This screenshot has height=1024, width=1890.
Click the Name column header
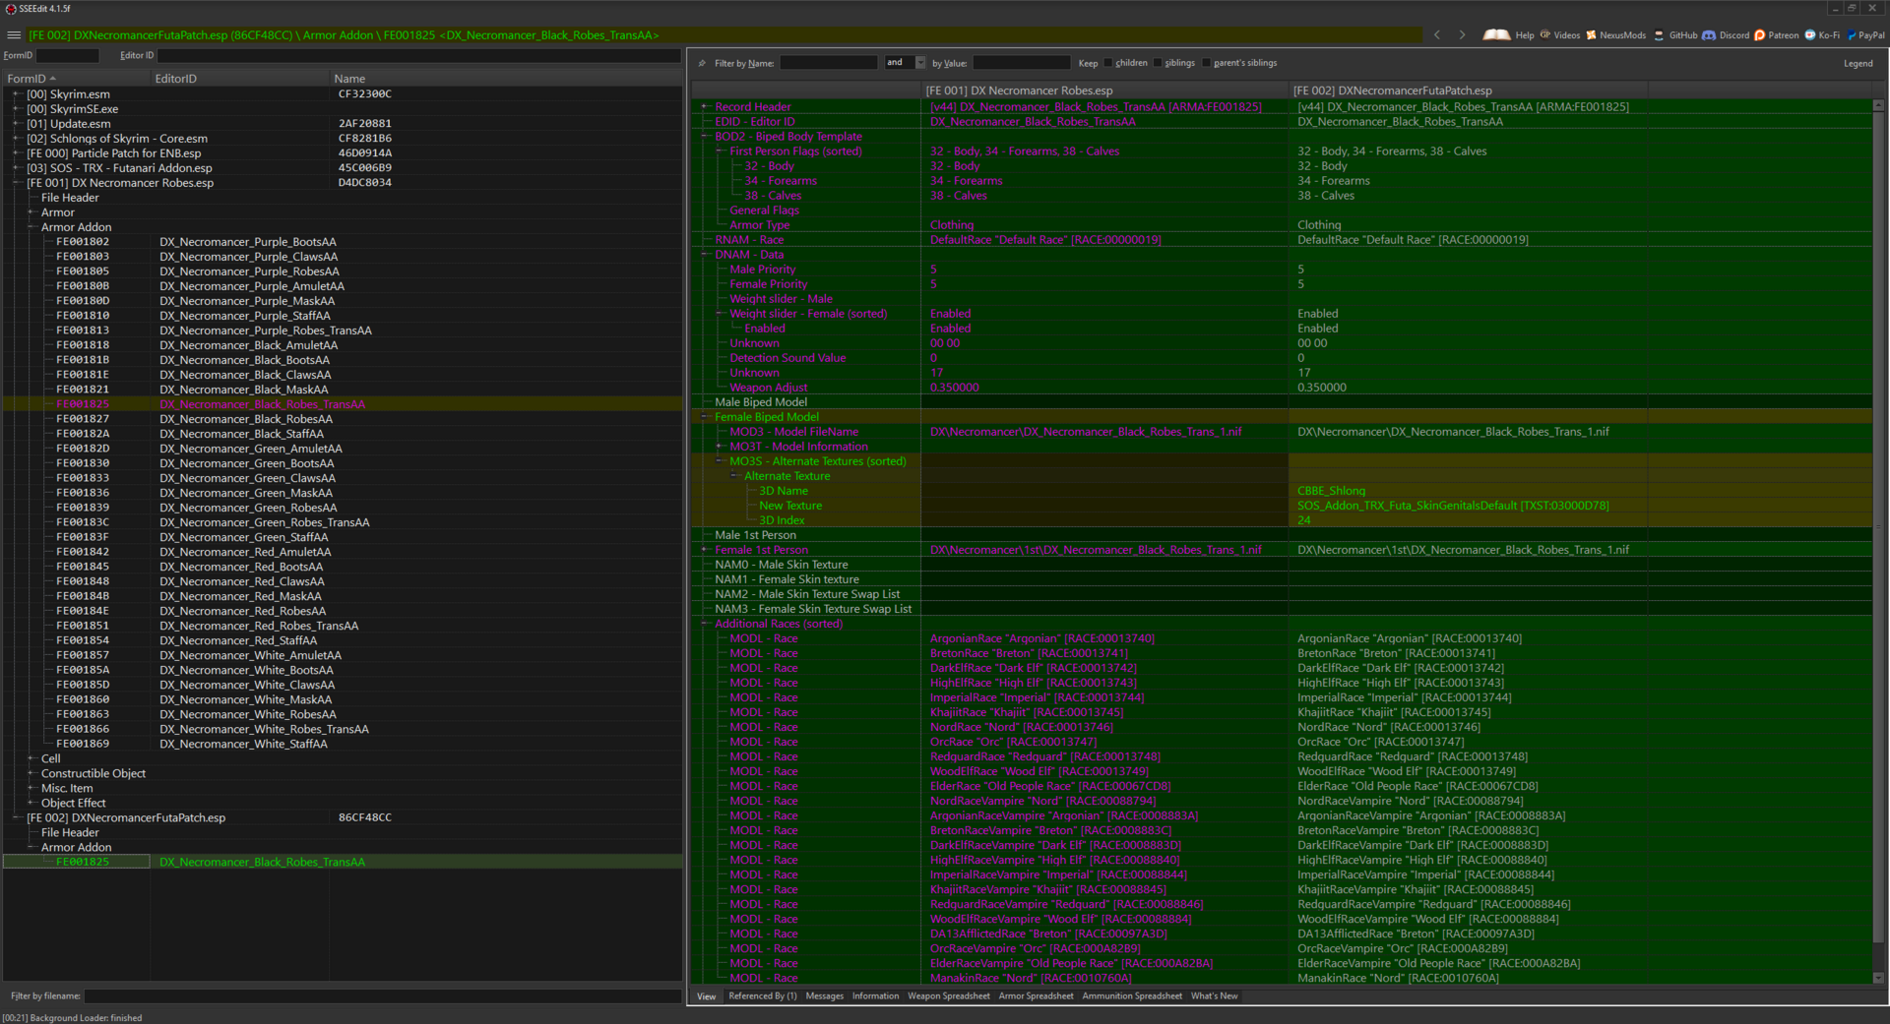506,79
